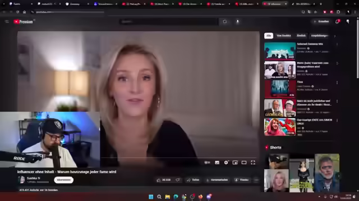The image size is (359, 201).
Task: Go to the YouTube Premium home logo
Action: click(24, 22)
